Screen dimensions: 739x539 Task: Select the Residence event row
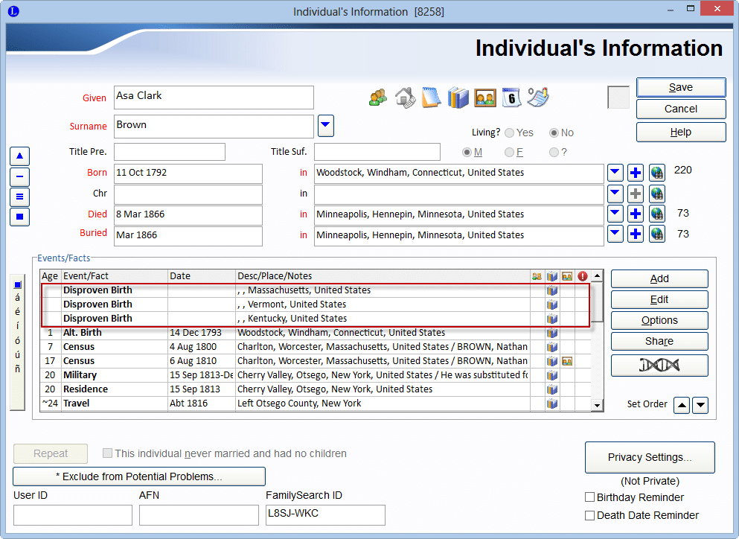(316, 389)
